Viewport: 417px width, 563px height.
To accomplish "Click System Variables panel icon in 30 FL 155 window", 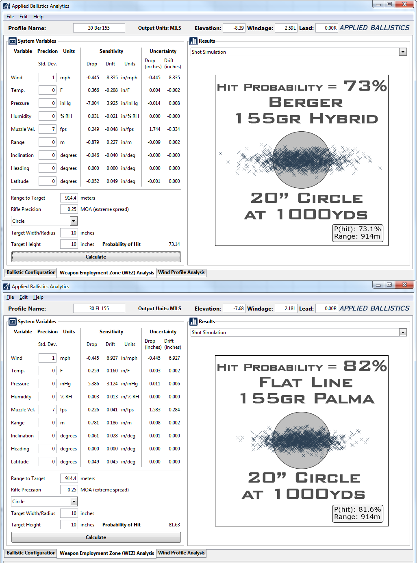I will pyautogui.click(x=13, y=322).
